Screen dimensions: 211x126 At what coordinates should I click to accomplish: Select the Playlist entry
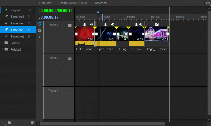(18, 10)
